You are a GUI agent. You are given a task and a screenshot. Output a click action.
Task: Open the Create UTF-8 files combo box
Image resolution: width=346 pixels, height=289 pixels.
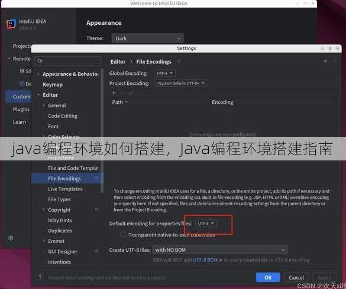[x=220, y=250]
